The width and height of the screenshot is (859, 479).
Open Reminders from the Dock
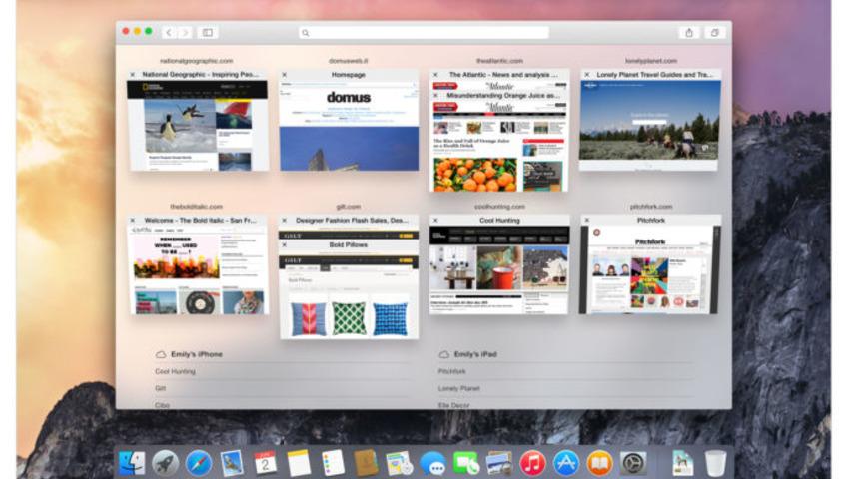(332, 463)
